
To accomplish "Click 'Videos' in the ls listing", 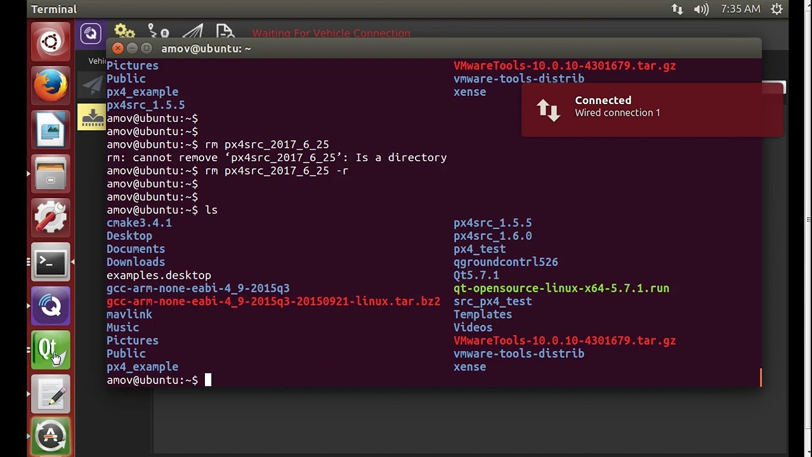I will (473, 328).
